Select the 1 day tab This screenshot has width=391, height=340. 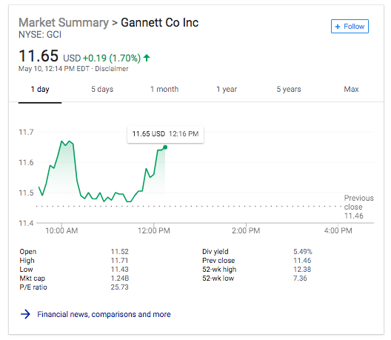40,90
